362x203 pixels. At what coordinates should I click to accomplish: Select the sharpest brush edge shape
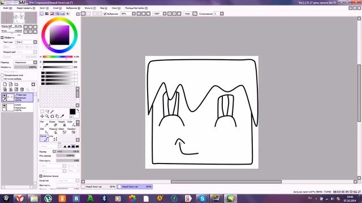(65, 147)
